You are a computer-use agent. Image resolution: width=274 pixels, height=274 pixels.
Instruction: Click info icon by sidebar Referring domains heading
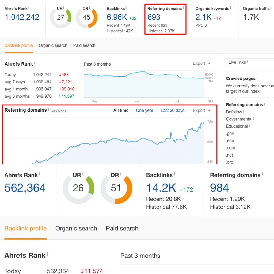pyautogui.click(x=264, y=104)
